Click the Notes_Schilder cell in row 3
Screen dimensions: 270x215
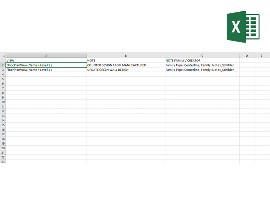click(202, 70)
